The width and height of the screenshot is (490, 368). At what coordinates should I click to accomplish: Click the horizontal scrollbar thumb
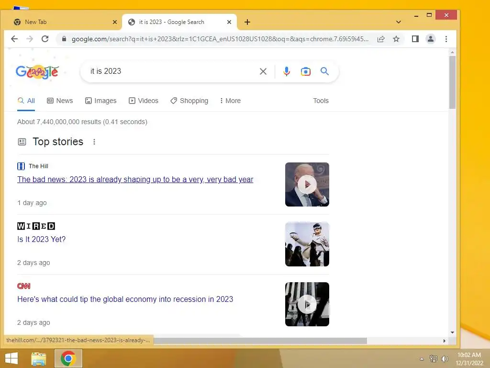pyautogui.click(x=260, y=341)
